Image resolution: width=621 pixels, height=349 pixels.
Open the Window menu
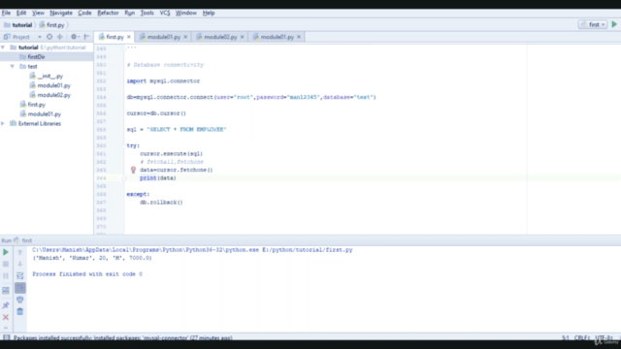pyautogui.click(x=185, y=13)
